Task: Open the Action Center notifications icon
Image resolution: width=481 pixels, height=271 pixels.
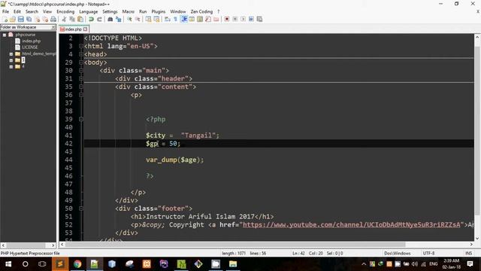Action: (x=470, y=264)
